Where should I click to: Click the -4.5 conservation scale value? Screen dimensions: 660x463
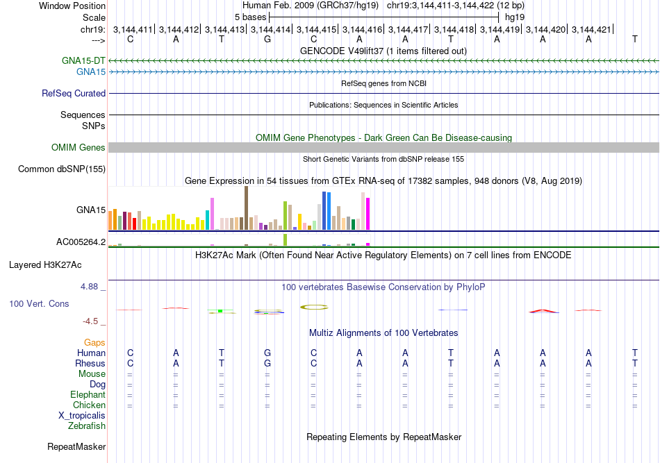click(90, 321)
